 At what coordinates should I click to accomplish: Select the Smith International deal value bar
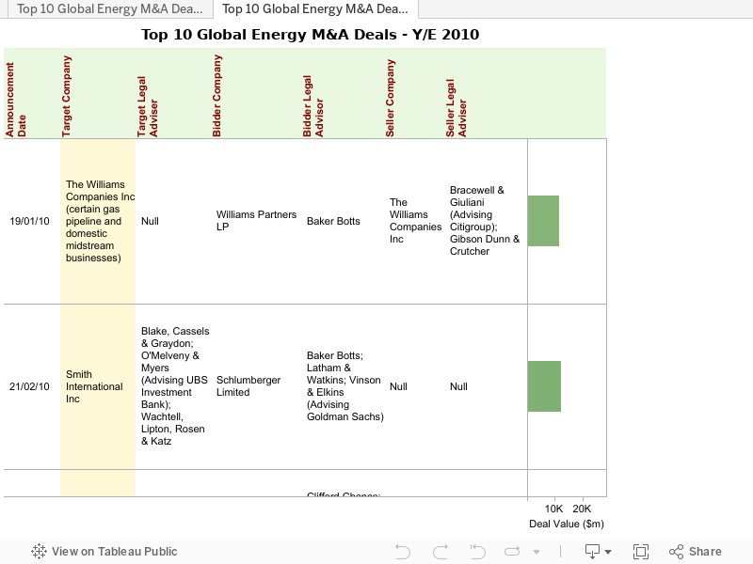pos(544,386)
